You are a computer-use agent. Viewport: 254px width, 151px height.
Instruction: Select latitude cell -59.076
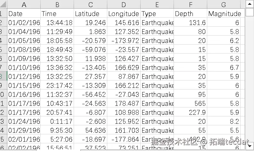tap(91, 49)
